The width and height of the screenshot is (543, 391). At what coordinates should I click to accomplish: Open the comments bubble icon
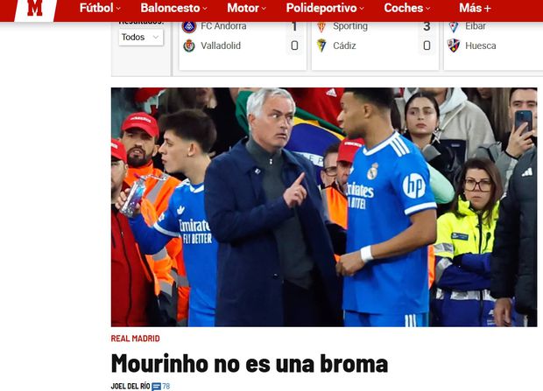point(157,386)
